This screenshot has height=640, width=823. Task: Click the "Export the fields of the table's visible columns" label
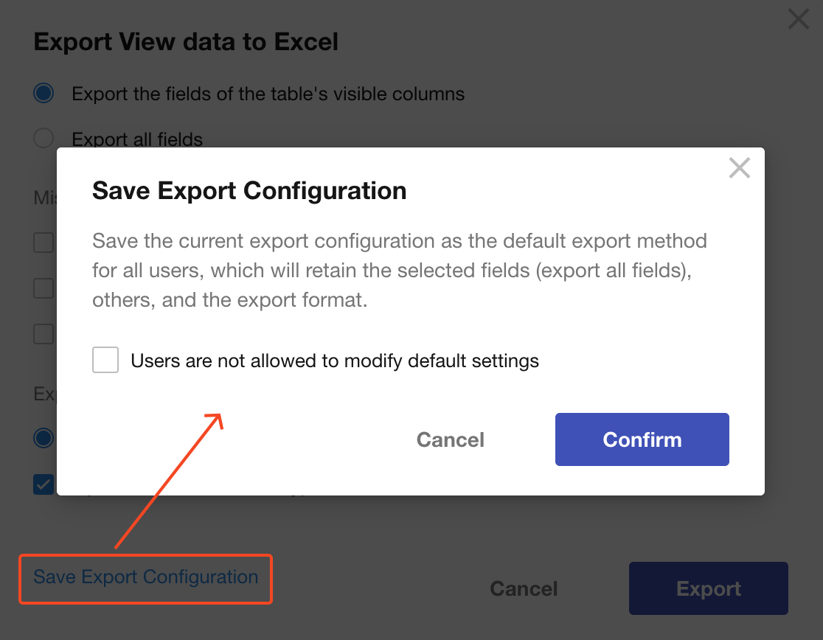coord(268,94)
